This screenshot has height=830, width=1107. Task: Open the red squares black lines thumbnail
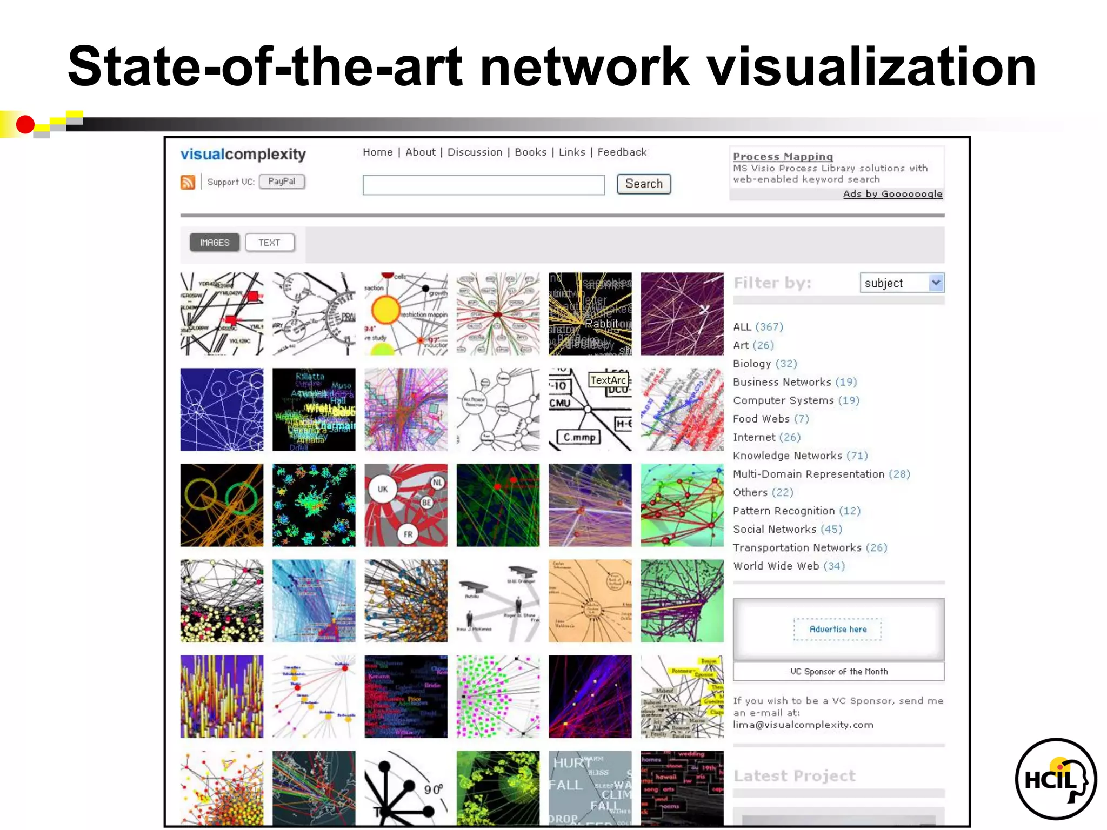point(222,314)
